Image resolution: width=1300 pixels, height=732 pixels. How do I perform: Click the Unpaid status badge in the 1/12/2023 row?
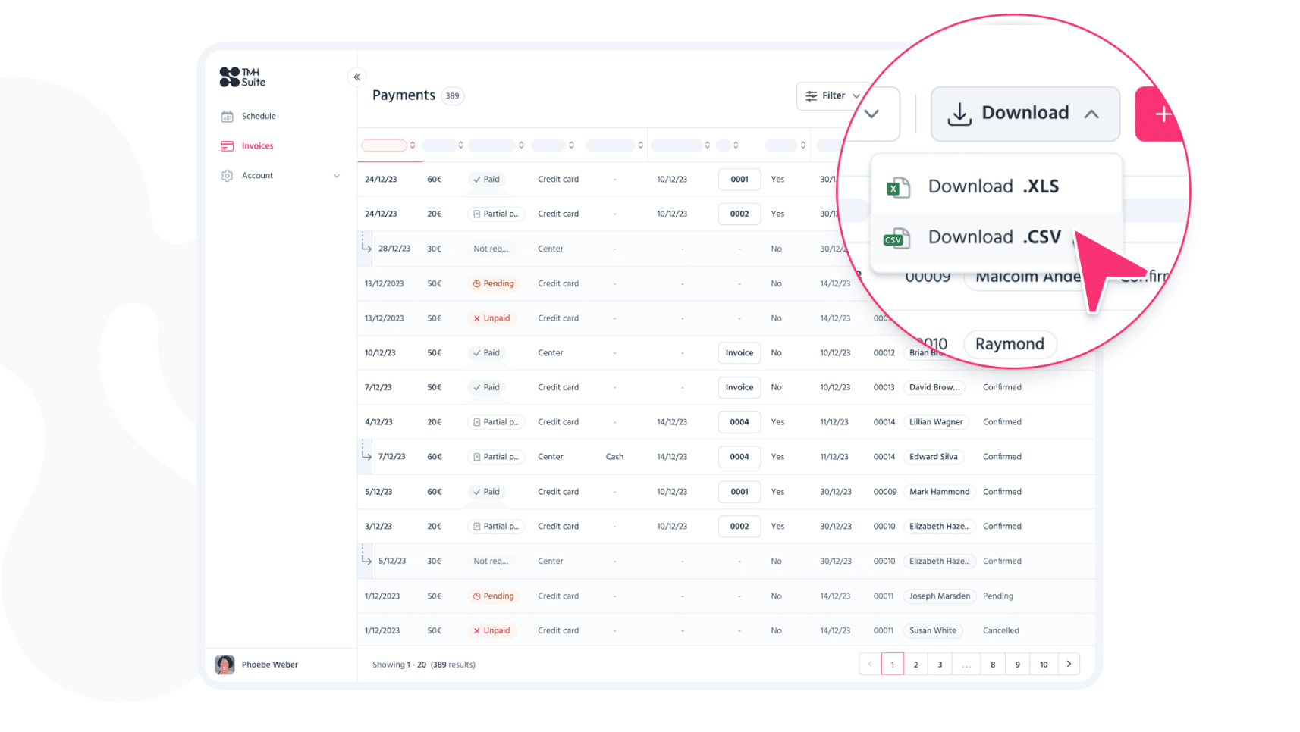tap(492, 631)
